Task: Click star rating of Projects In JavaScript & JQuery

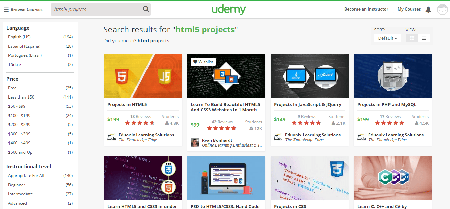Action: pos(307,123)
